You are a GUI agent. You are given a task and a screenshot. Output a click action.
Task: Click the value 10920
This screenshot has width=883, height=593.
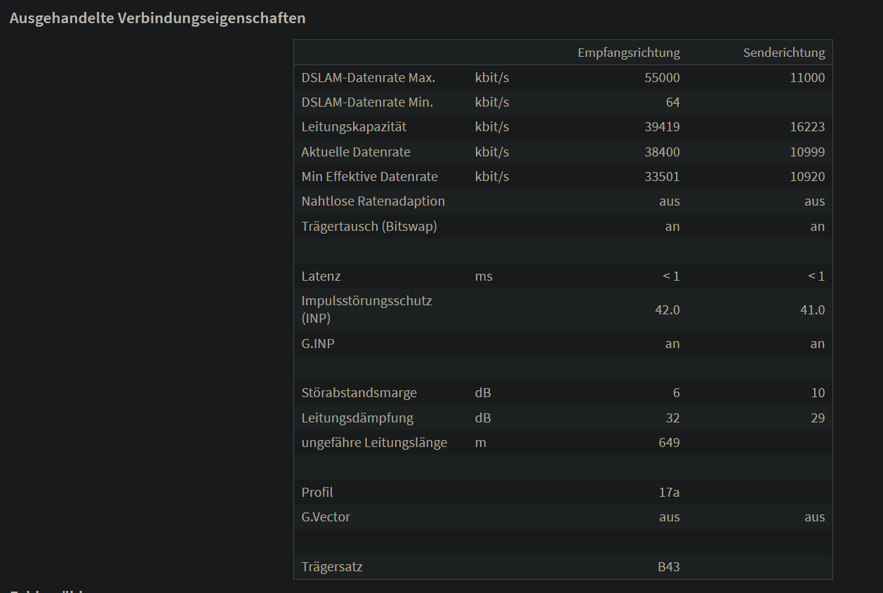coord(807,177)
